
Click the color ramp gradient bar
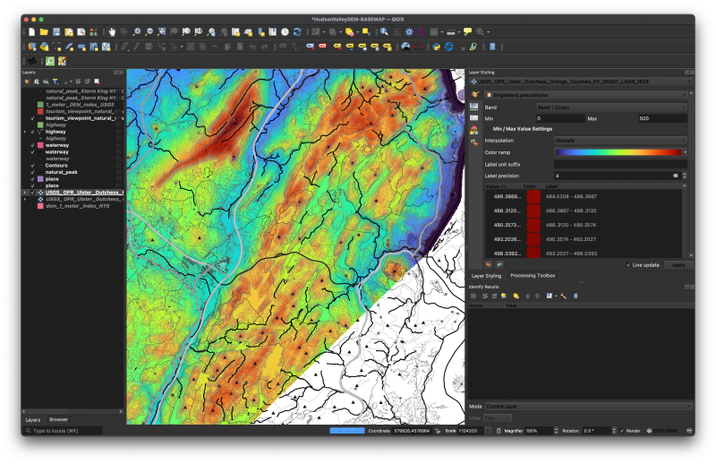click(x=618, y=152)
